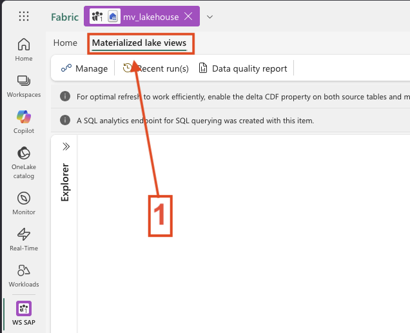Open Workloads from the sidebar

[24, 276]
